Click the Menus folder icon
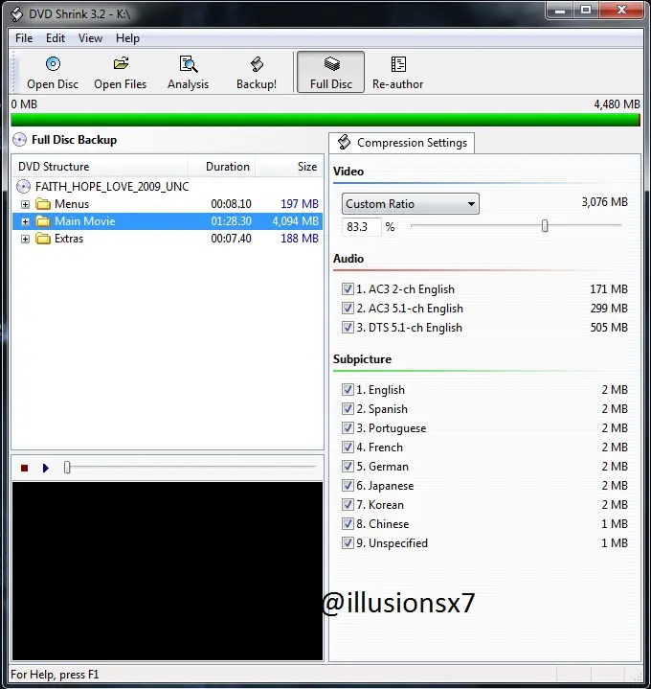 (43, 204)
